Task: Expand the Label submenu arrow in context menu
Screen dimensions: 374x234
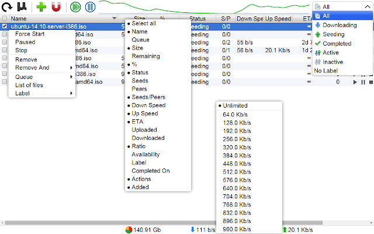Action: coord(71,94)
